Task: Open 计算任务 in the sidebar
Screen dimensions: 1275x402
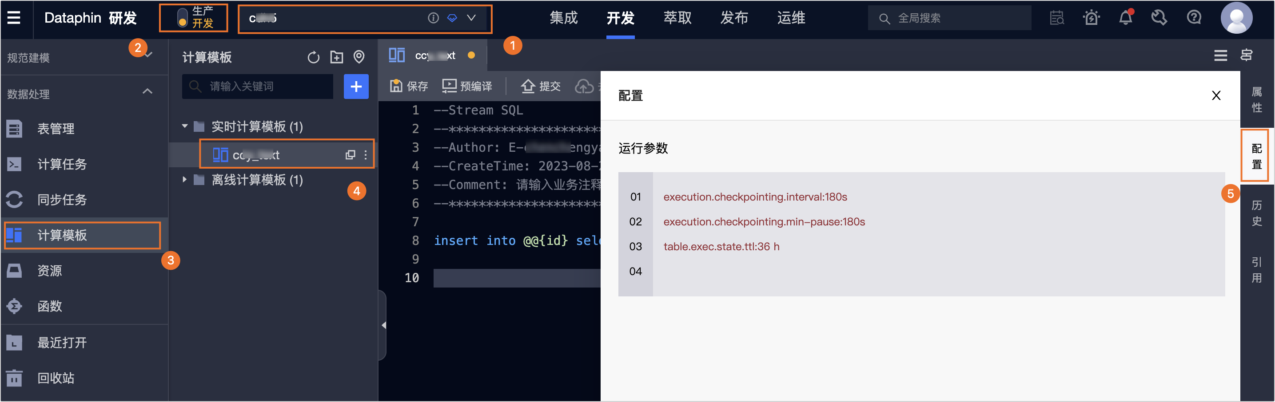Action: click(x=84, y=164)
